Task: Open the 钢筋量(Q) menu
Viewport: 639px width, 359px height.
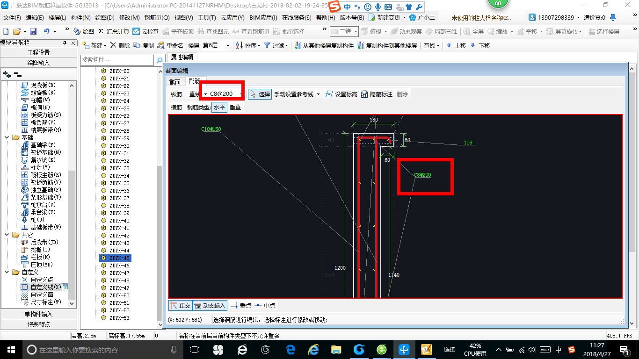Action: [157, 17]
